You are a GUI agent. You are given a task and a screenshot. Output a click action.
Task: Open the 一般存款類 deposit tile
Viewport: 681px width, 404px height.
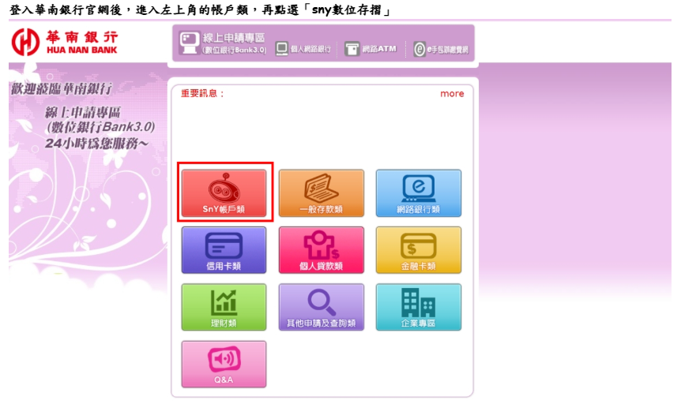tap(321, 193)
